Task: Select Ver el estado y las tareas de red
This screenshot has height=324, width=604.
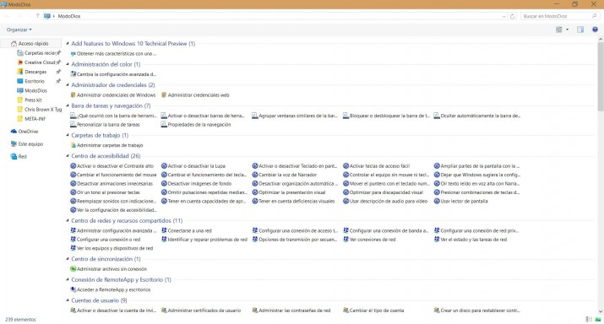Action: click(x=471, y=240)
